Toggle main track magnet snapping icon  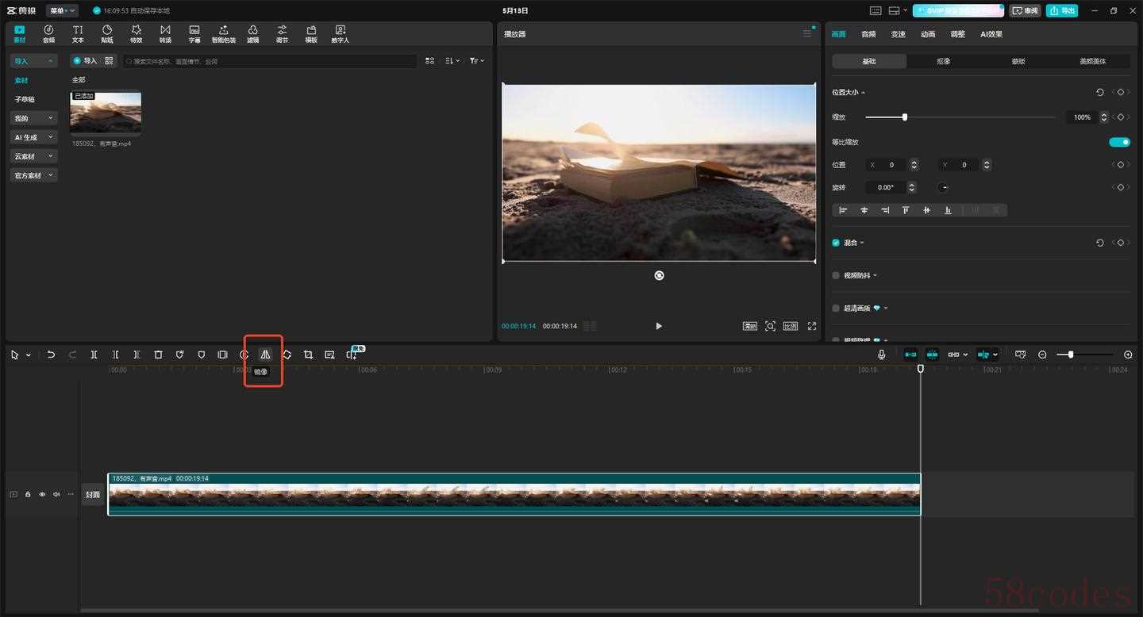[x=910, y=354]
